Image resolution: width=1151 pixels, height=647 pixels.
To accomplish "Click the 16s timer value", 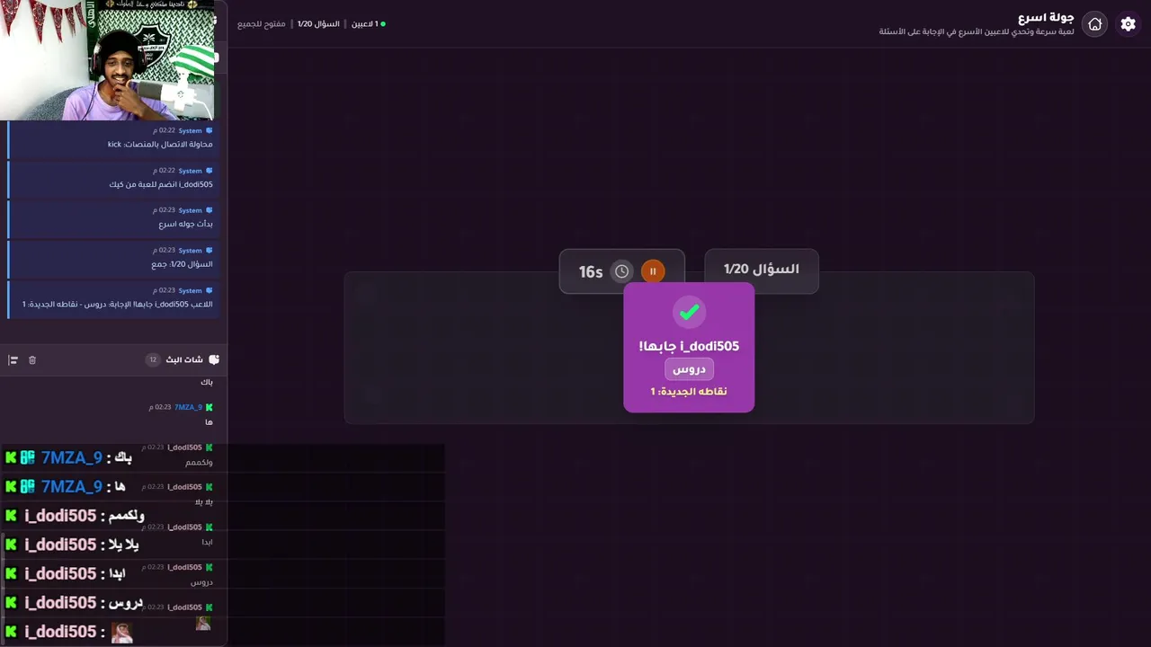I will coord(591,271).
